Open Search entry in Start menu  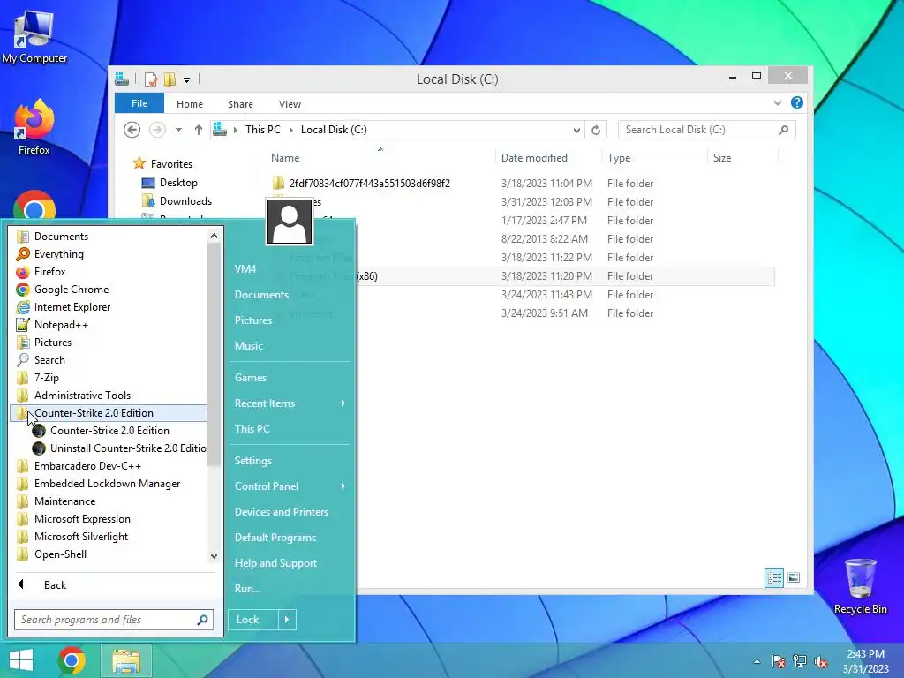tap(108, 360)
